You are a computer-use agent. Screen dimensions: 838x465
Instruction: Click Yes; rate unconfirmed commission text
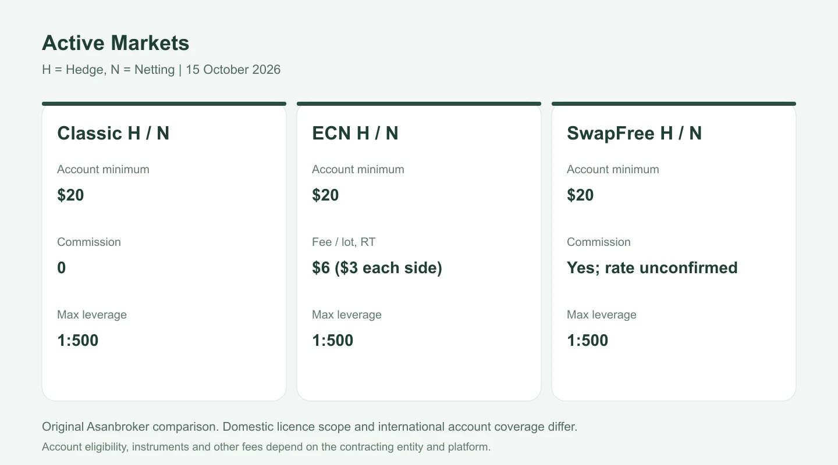point(652,267)
